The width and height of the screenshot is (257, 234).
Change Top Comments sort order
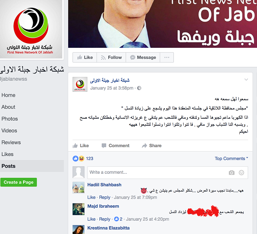231,159
